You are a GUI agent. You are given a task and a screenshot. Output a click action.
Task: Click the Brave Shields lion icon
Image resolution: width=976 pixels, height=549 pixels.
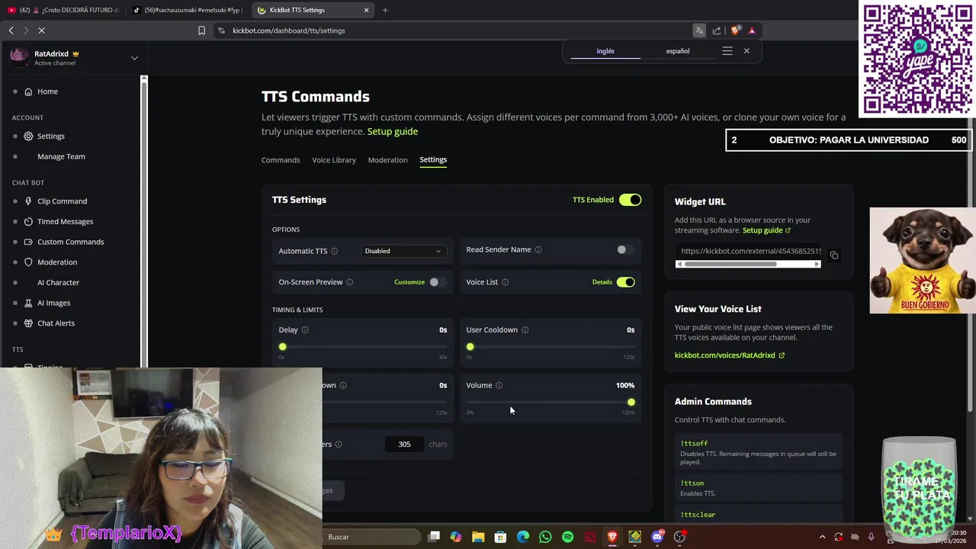point(735,30)
